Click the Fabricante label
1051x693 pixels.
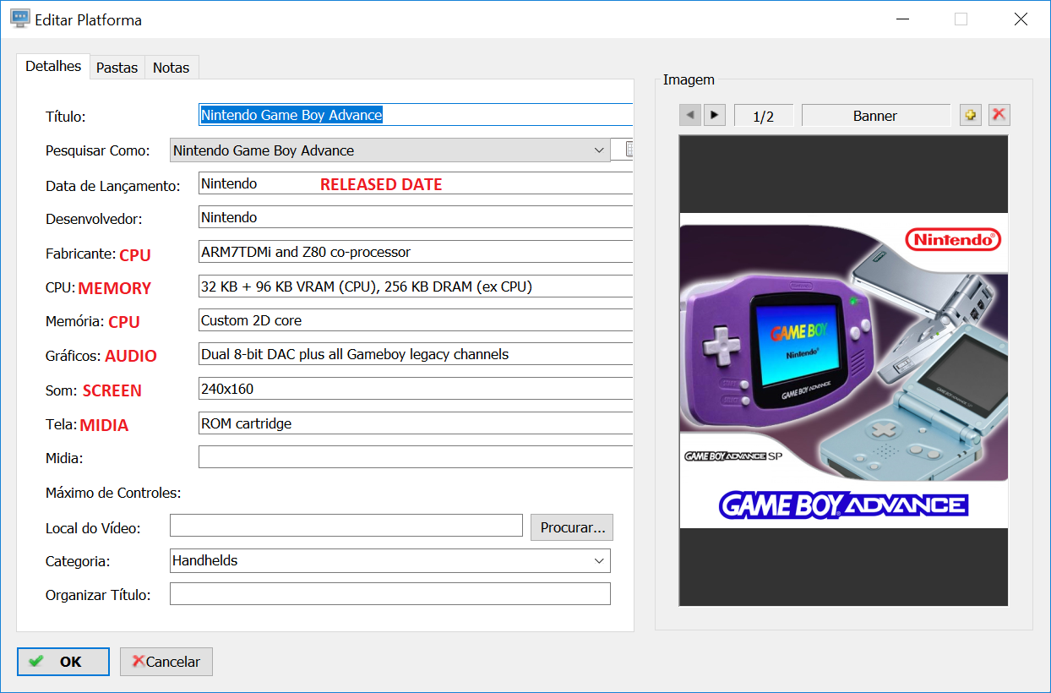(80, 254)
